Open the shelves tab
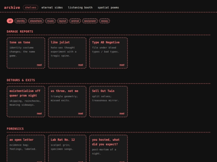217x162 pixels. click(31, 8)
